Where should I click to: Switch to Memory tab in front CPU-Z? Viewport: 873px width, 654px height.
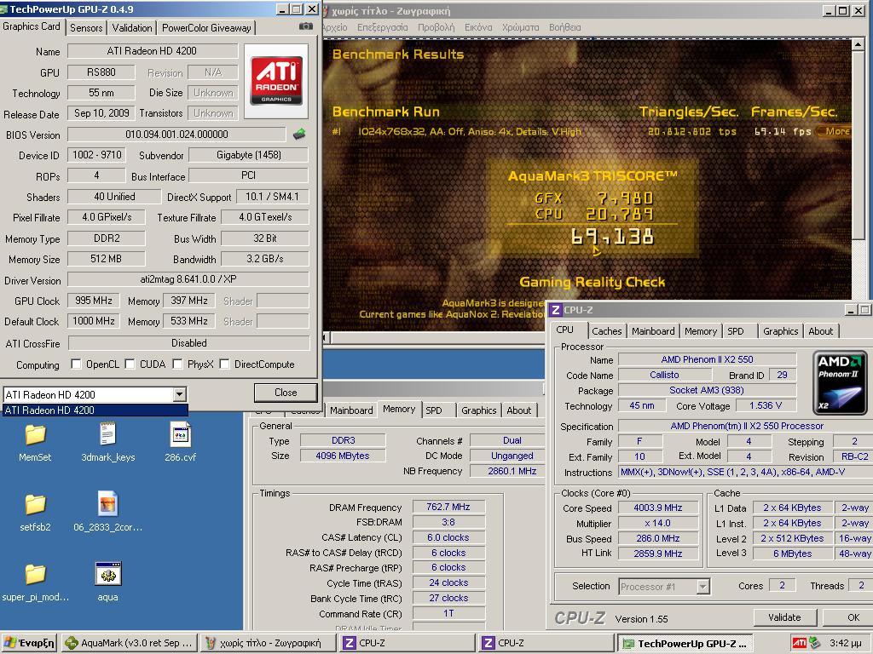701,331
